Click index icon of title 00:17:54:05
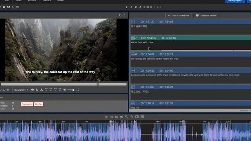This screenshot has height=141, width=251. (x=133, y=38)
